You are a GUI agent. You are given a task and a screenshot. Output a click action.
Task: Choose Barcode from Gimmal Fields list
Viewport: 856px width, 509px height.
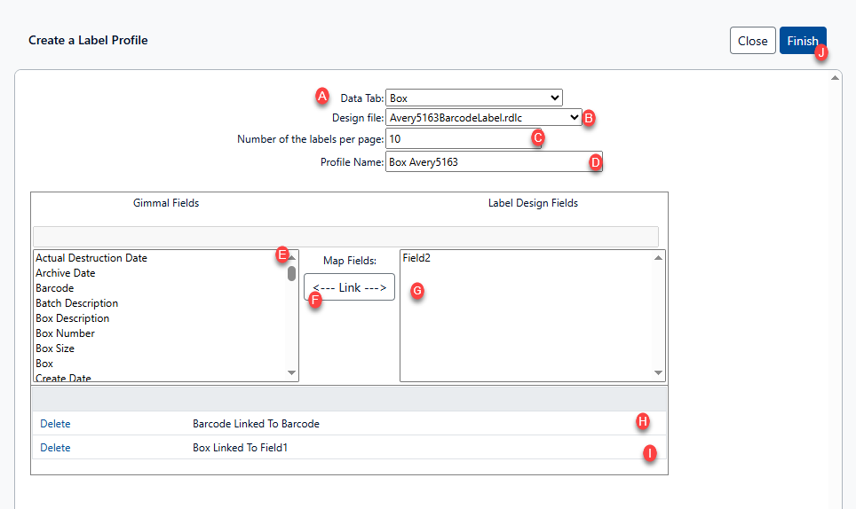(55, 288)
